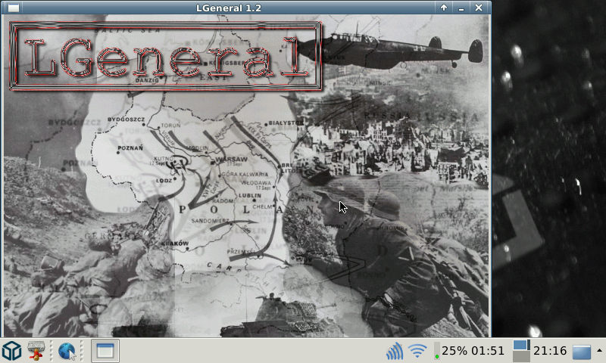
Task: Open the LGeneral window menu icon
Action: (14, 8)
